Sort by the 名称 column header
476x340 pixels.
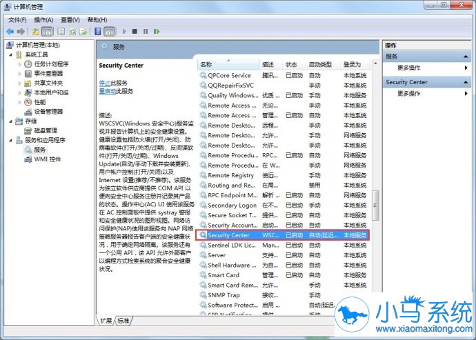tap(228, 64)
